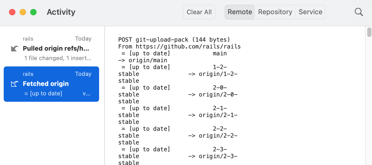
Task: Click the pull arrow icon beside Pulled origin
Action: click(15, 48)
